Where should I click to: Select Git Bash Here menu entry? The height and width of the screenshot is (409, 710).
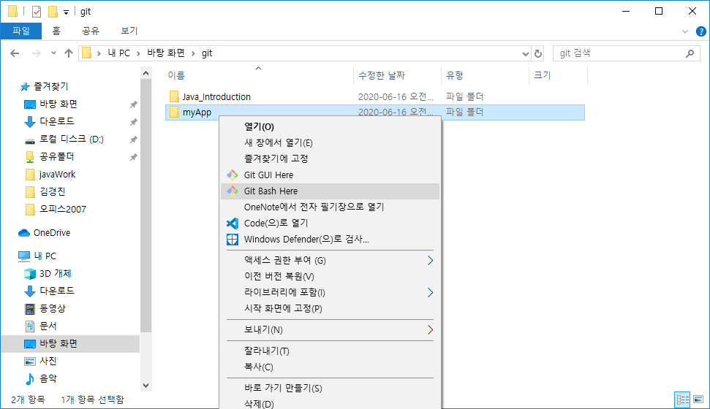tap(330, 191)
